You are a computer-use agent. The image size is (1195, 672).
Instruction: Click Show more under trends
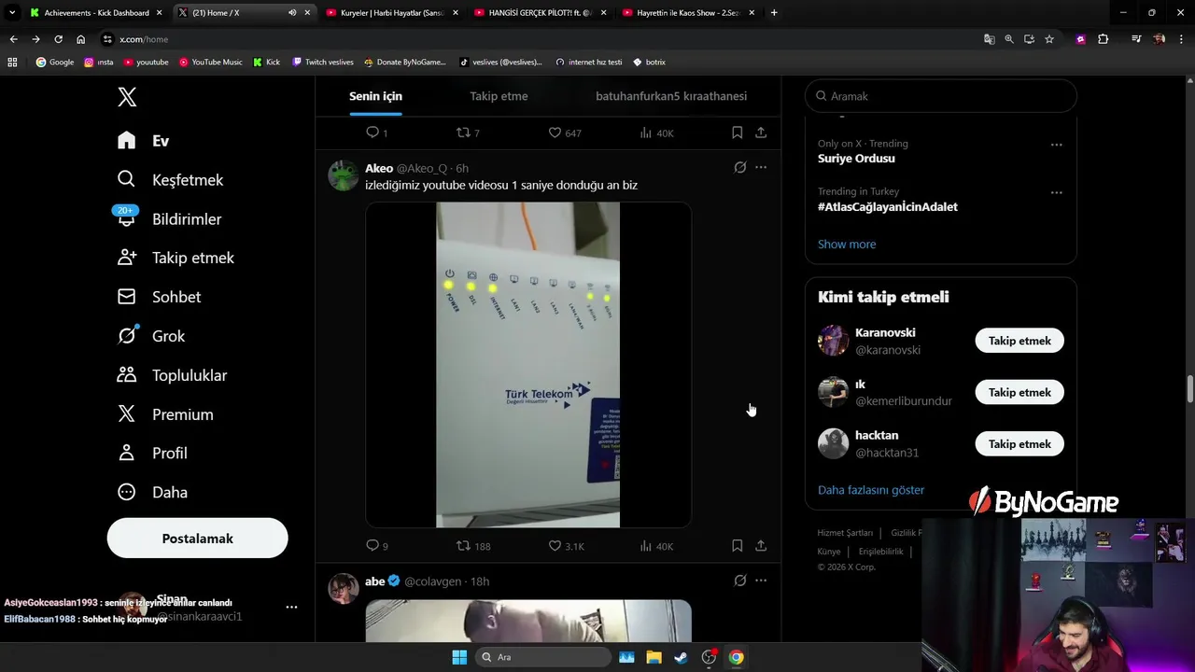(847, 245)
